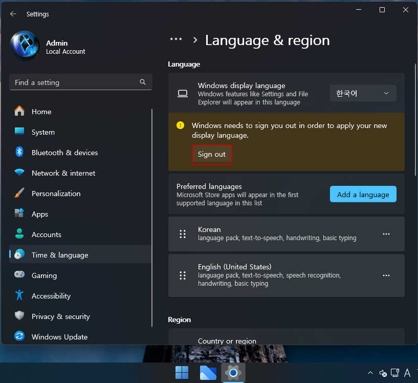Click the Time & language globe clock icon

click(19, 254)
